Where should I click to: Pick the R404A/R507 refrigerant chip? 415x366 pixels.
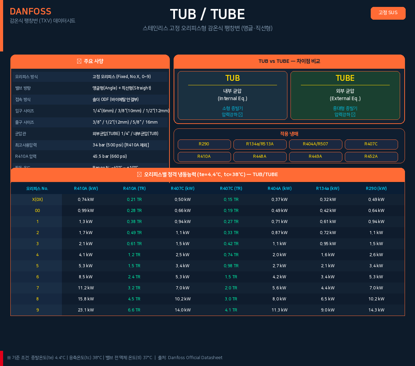tap(316, 144)
